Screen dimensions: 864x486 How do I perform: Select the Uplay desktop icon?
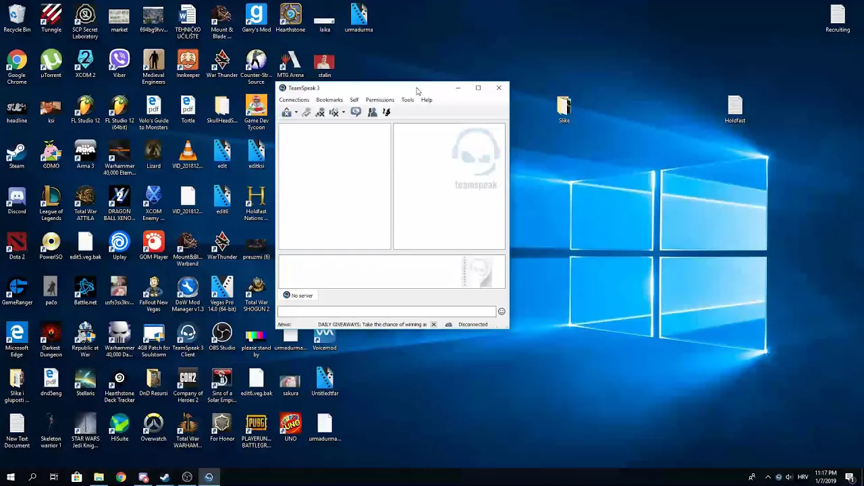pos(119,246)
